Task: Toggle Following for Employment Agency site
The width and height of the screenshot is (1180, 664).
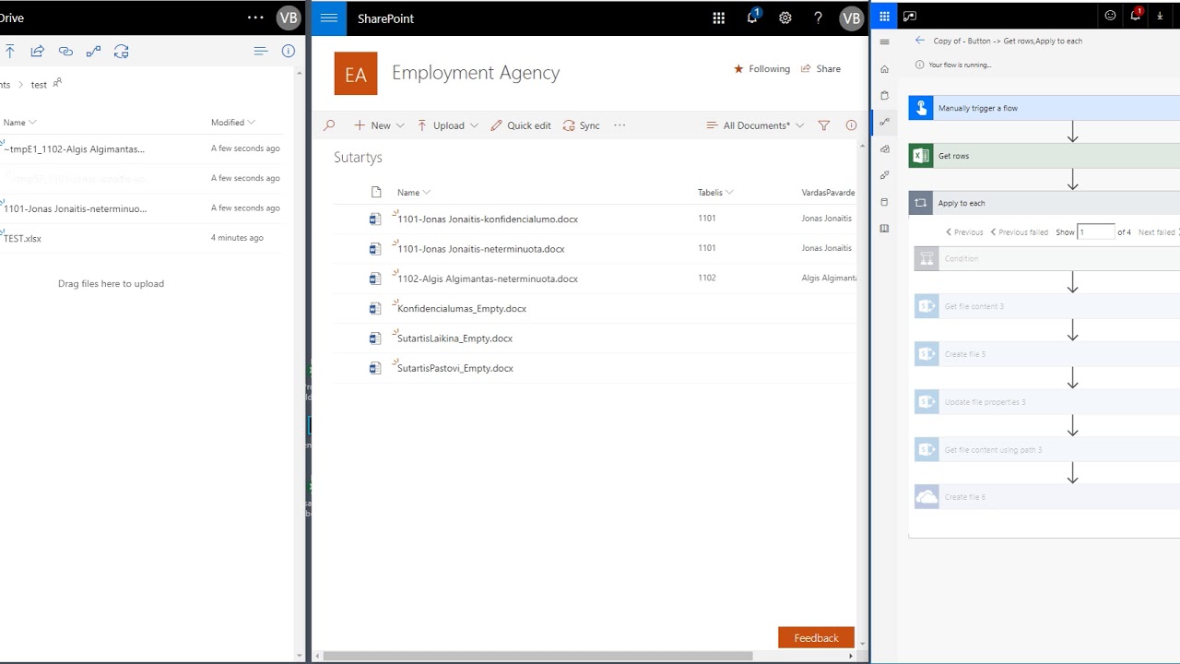Action: [x=761, y=69]
